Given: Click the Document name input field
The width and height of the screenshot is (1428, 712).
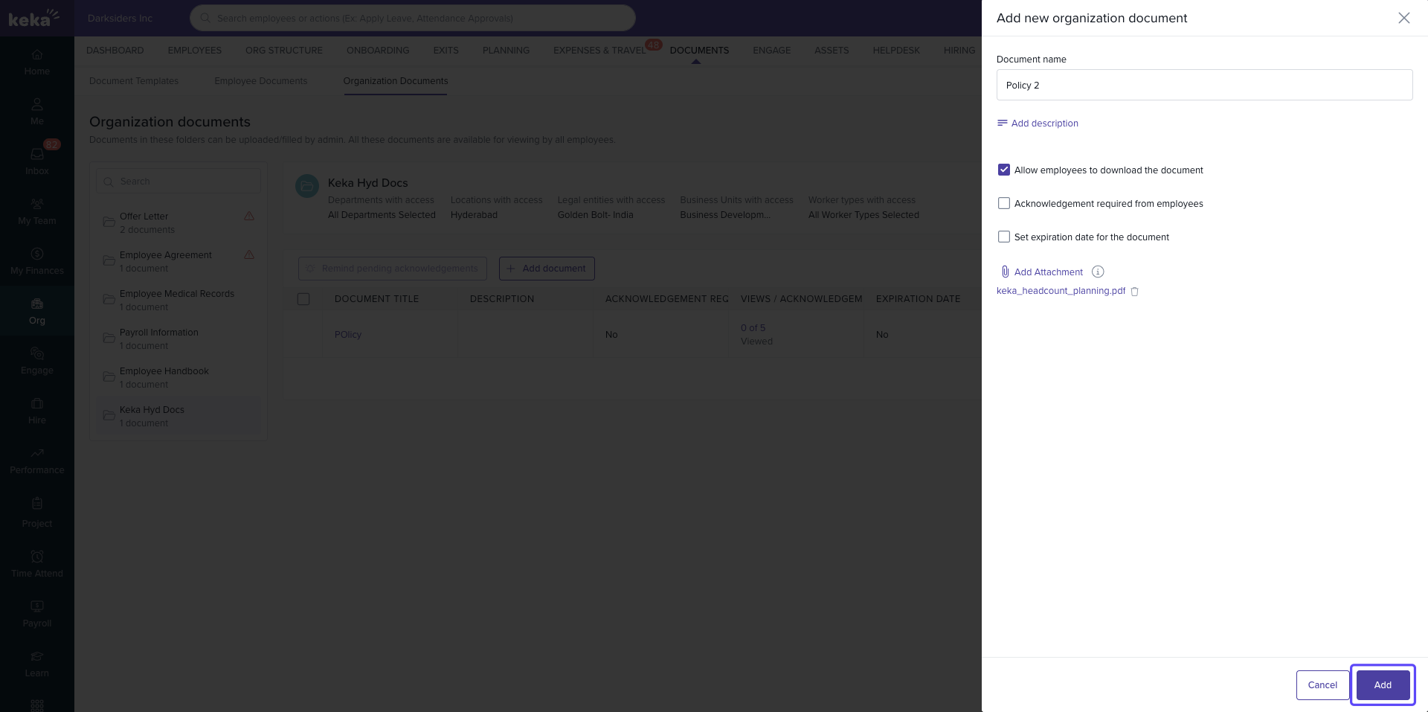Looking at the screenshot, I should click(1203, 85).
